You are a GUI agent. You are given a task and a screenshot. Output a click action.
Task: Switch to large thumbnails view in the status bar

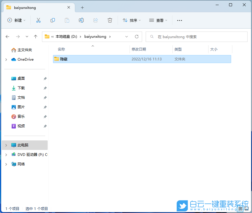point(247,209)
